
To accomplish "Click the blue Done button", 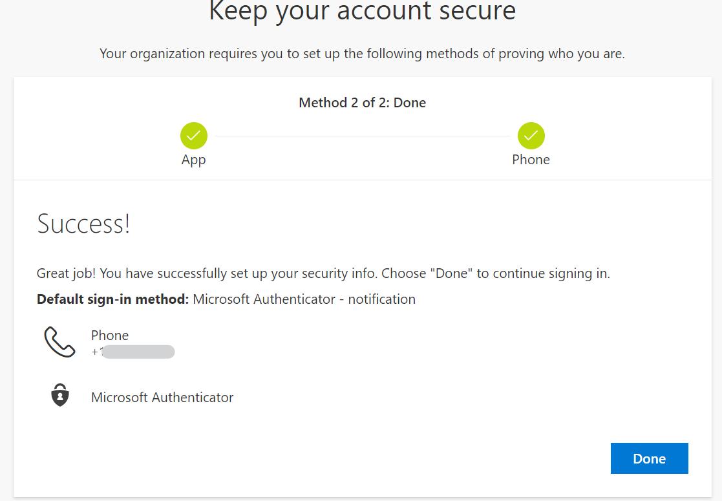I will [x=649, y=458].
